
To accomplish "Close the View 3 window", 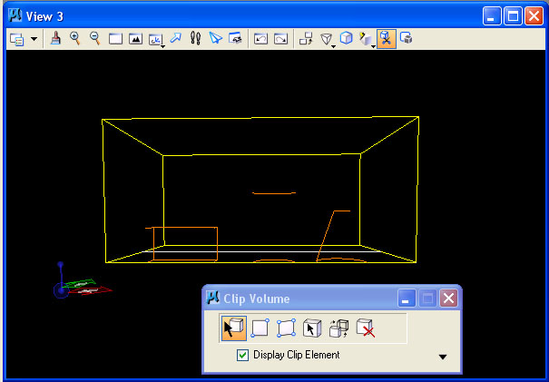I will click(x=534, y=16).
